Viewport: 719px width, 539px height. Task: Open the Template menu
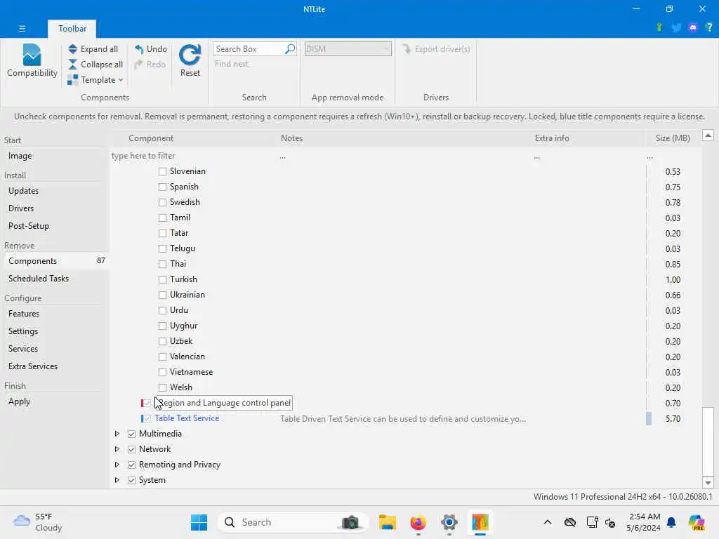click(95, 80)
